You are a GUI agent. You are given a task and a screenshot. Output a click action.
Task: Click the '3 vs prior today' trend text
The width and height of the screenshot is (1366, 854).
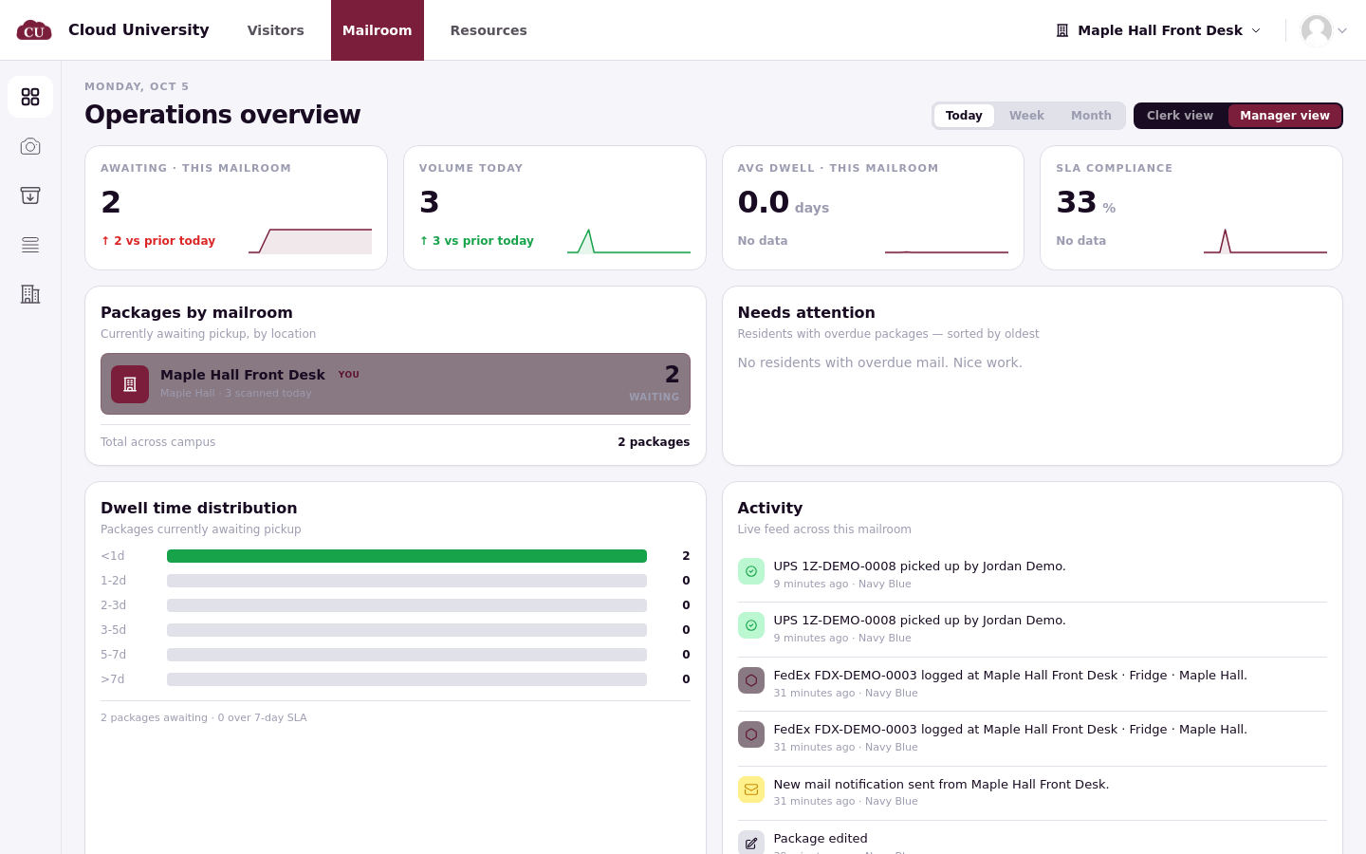pos(477,241)
